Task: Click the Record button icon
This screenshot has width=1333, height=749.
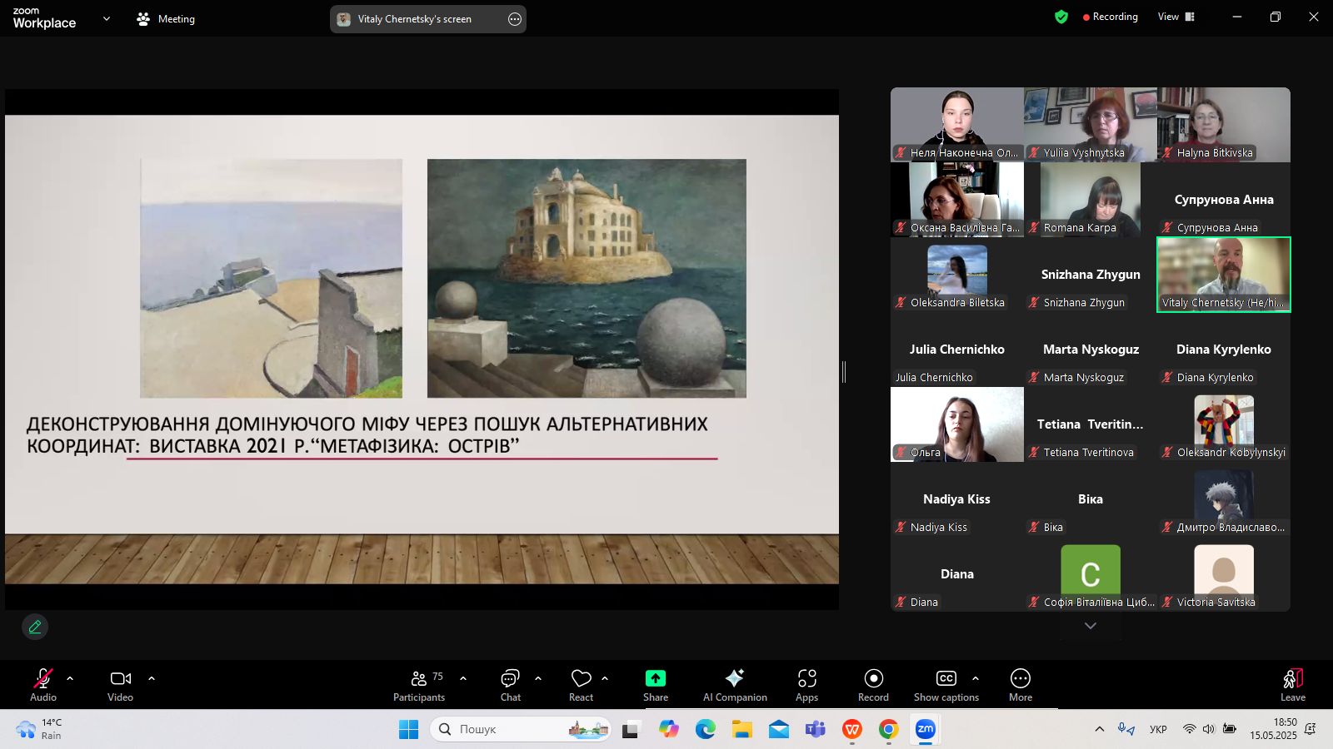Action: (873, 678)
